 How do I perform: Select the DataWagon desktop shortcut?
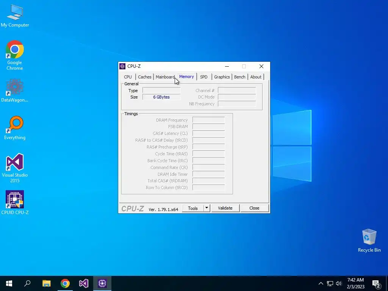click(15, 91)
